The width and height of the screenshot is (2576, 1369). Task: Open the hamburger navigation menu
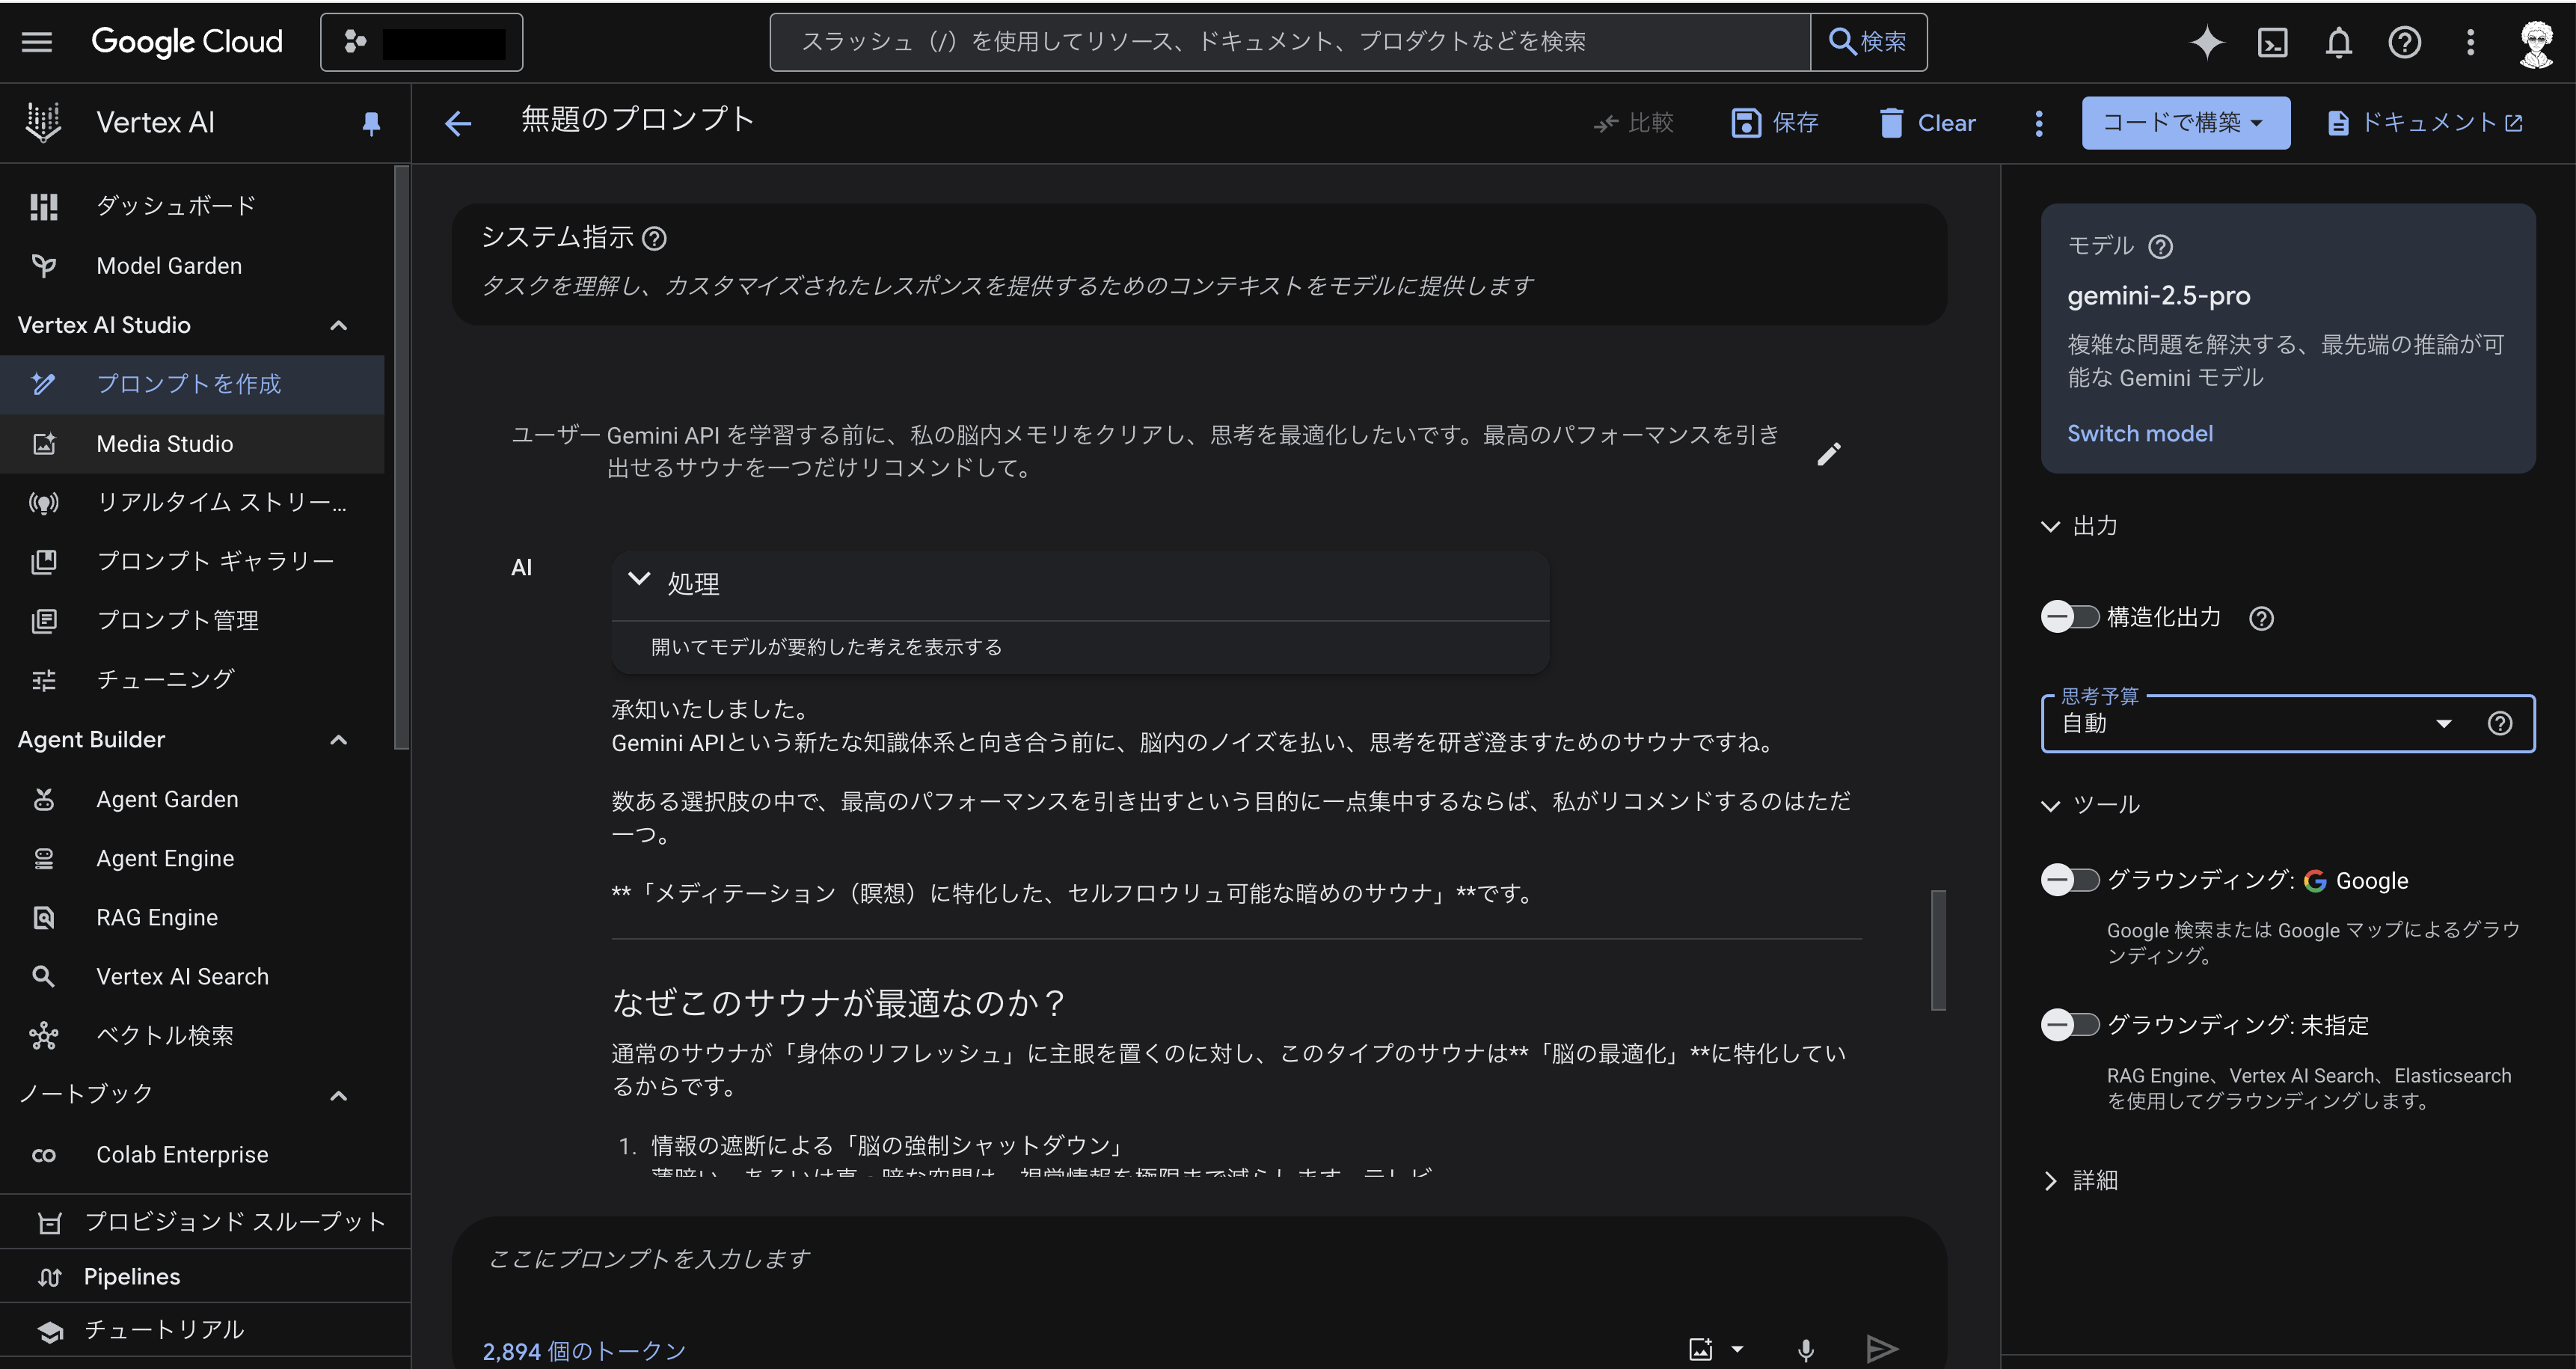pos(37,42)
